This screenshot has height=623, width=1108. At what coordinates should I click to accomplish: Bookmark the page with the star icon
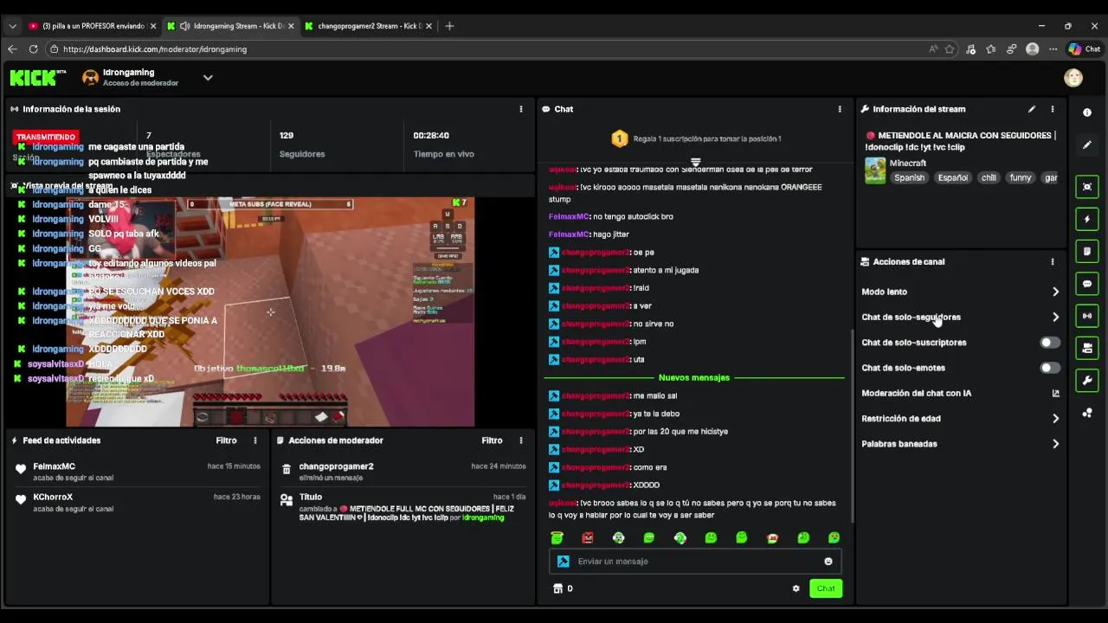pyautogui.click(x=950, y=49)
